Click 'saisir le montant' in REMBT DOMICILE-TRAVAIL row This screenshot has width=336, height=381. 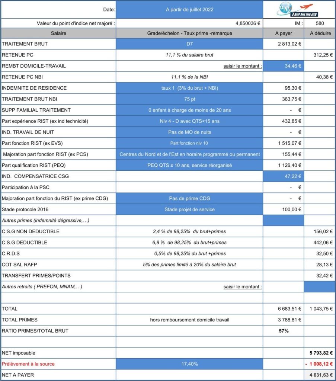click(x=243, y=66)
